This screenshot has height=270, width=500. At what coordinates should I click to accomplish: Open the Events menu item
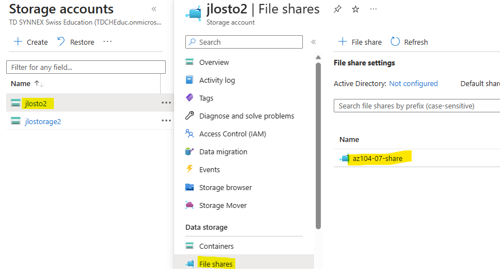click(209, 169)
